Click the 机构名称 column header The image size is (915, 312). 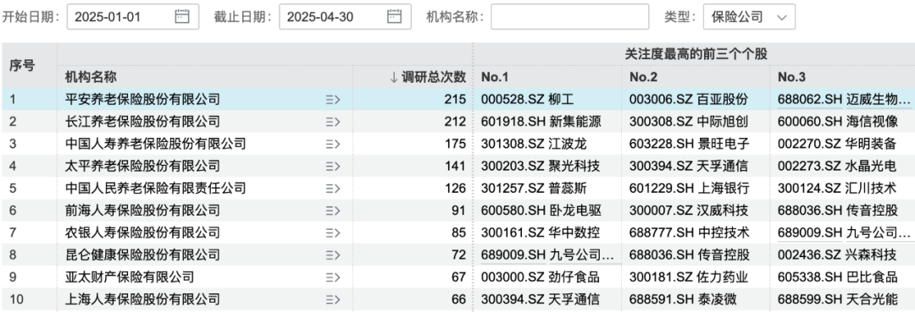coord(91,77)
